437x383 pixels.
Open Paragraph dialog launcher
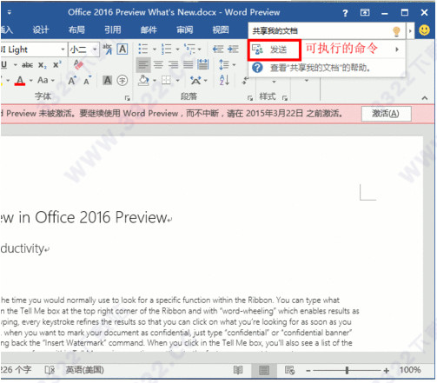pyautogui.click(x=250, y=98)
